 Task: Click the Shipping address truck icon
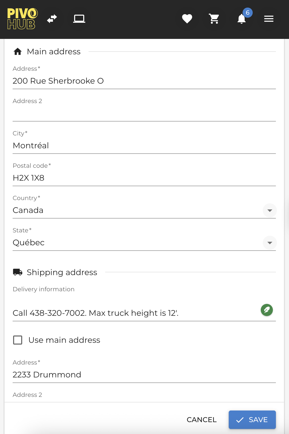coord(18,272)
